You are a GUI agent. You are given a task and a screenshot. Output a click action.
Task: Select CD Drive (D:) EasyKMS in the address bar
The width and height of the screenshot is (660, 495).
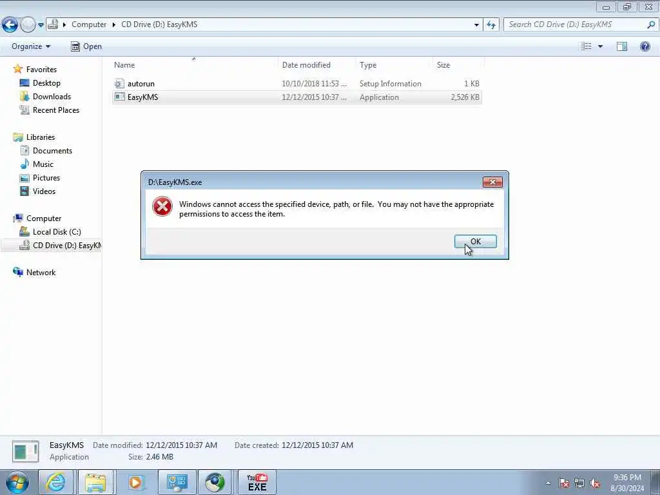pyautogui.click(x=159, y=24)
